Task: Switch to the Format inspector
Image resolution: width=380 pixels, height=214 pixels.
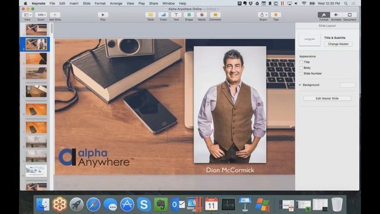Action: click(x=324, y=15)
